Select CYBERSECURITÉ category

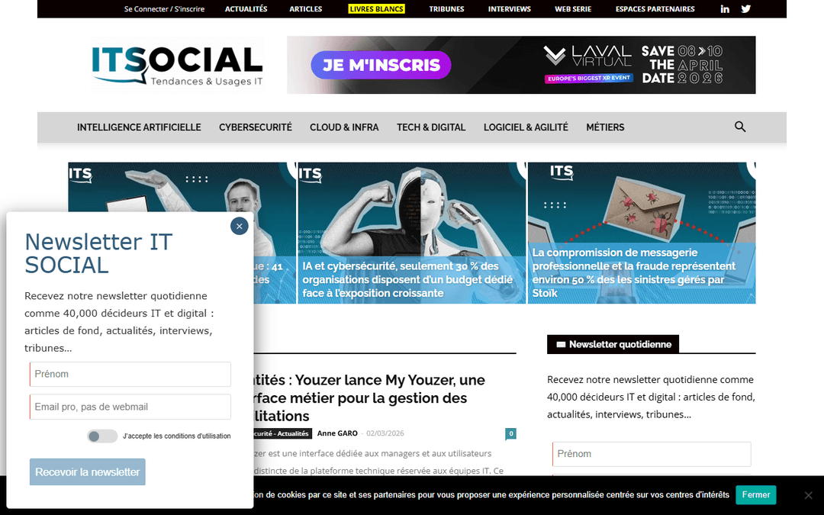click(256, 127)
